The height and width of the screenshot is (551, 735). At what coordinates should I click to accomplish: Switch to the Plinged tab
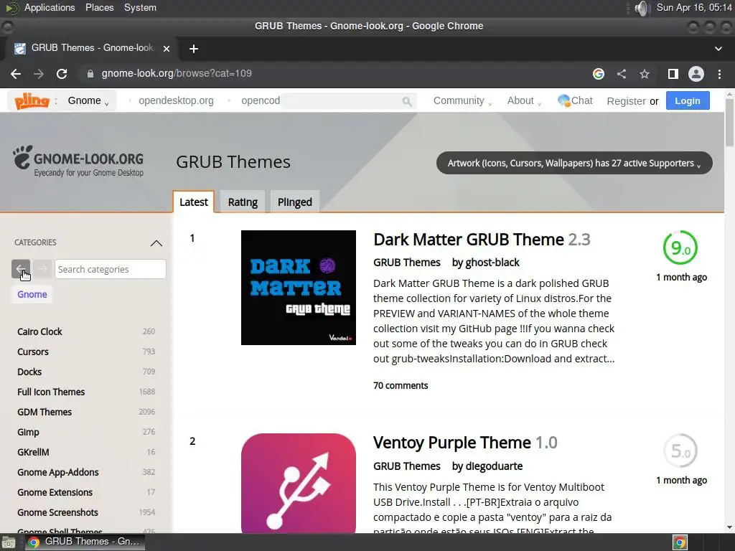(x=295, y=202)
